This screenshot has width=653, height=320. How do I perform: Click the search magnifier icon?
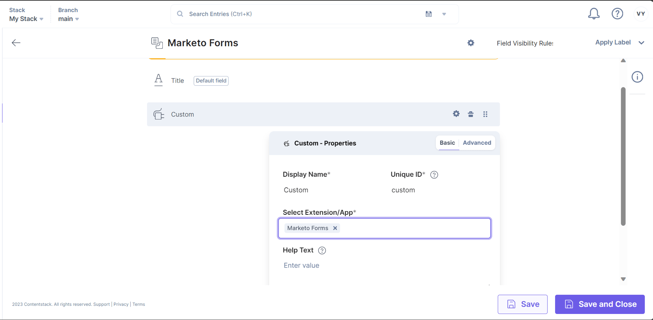180,14
